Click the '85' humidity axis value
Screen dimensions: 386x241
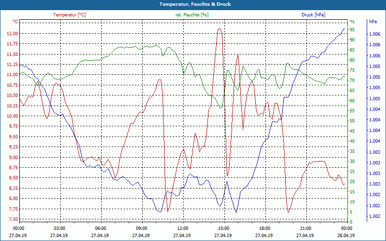click(352, 50)
